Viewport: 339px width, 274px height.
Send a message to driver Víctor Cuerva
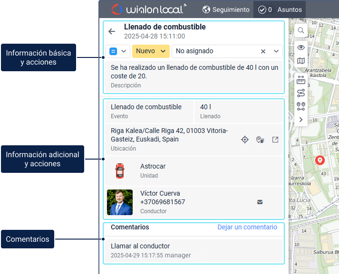click(260, 202)
